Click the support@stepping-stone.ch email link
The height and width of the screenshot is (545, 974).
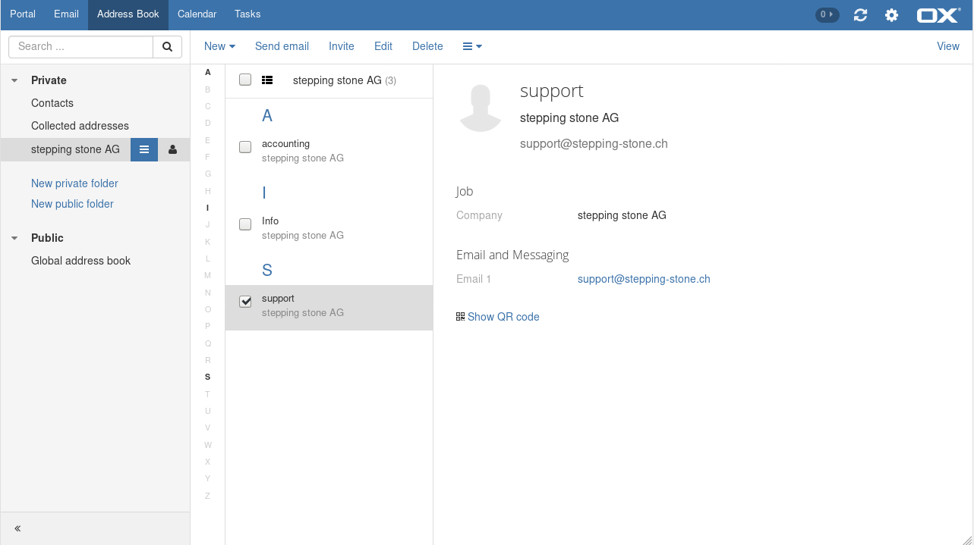[x=644, y=279]
